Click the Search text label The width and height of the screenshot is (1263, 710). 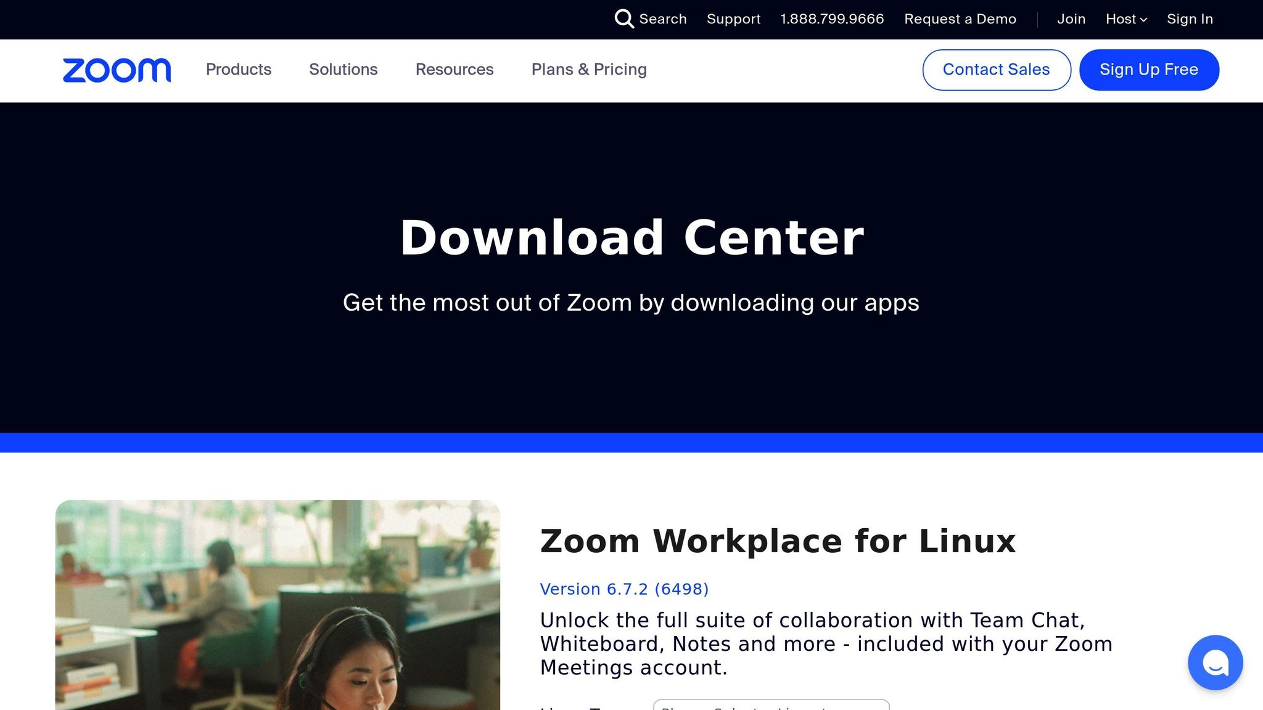click(x=662, y=19)
